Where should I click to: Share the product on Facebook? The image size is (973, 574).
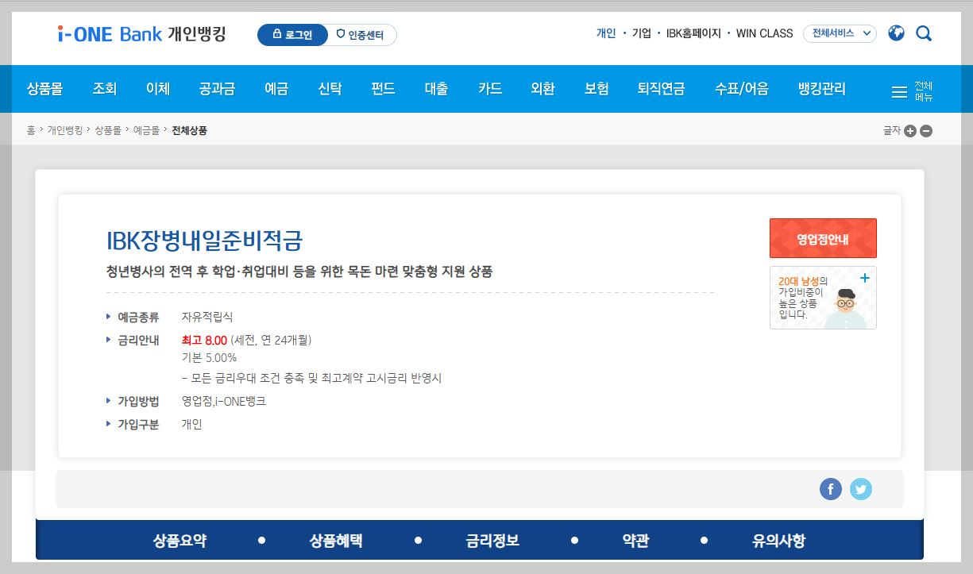pyautogui.click(x=830, y=489)
